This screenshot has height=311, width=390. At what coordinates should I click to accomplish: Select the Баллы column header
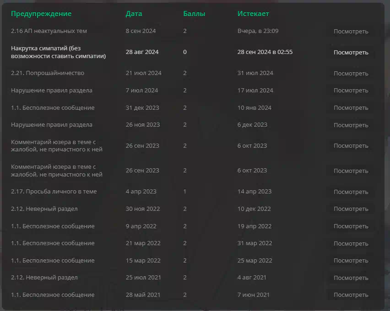point(194,14)
